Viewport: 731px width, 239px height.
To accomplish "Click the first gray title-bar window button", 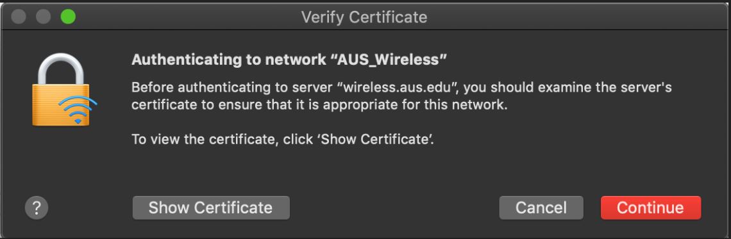I will [x=18, y=17].
